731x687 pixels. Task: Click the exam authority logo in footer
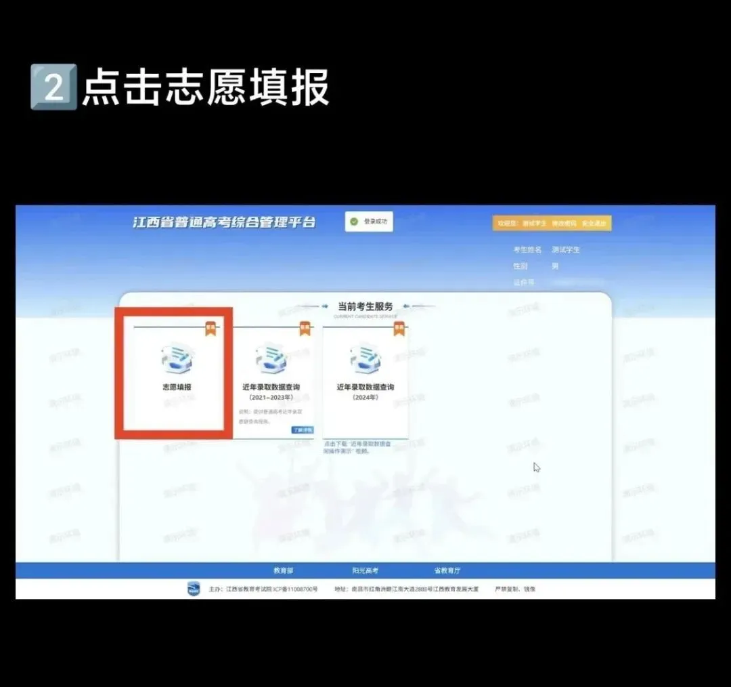click(194, 589)
